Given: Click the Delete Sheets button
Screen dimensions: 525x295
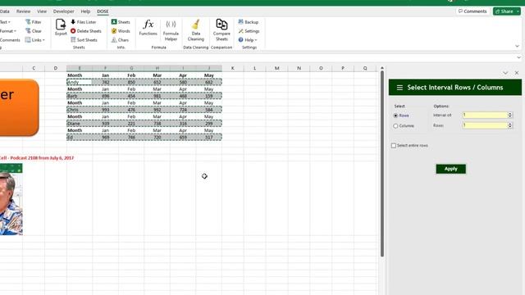Looking at the screenshot, I should tap(85, 31).
